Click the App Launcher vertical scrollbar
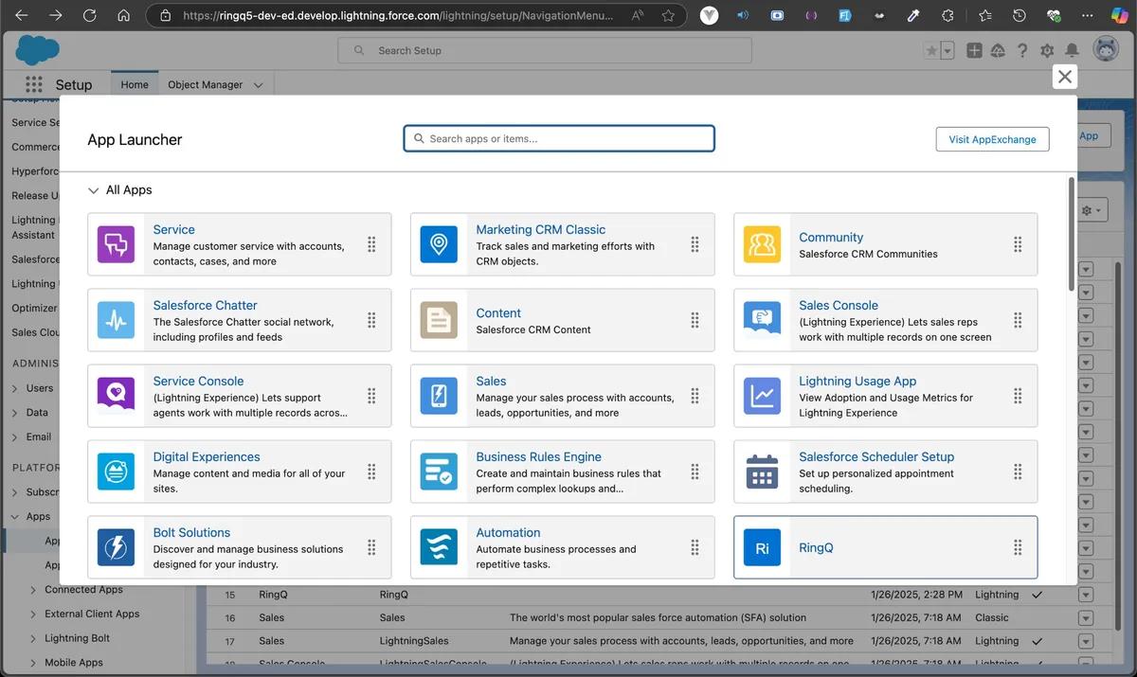This screenshot has width=1137, height=677. (x=1072, y=234)
